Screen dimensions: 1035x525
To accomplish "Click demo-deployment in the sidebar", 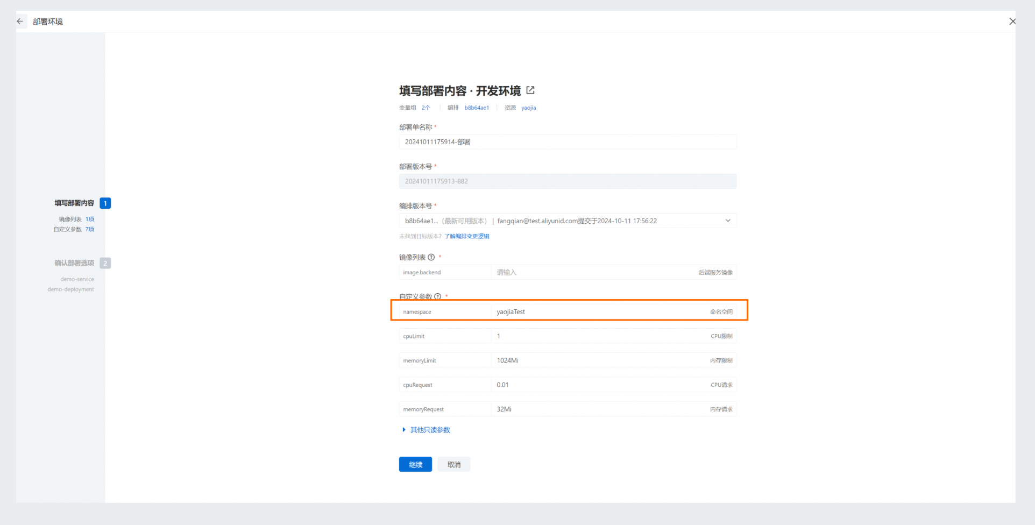I will [x=70, y=289].
